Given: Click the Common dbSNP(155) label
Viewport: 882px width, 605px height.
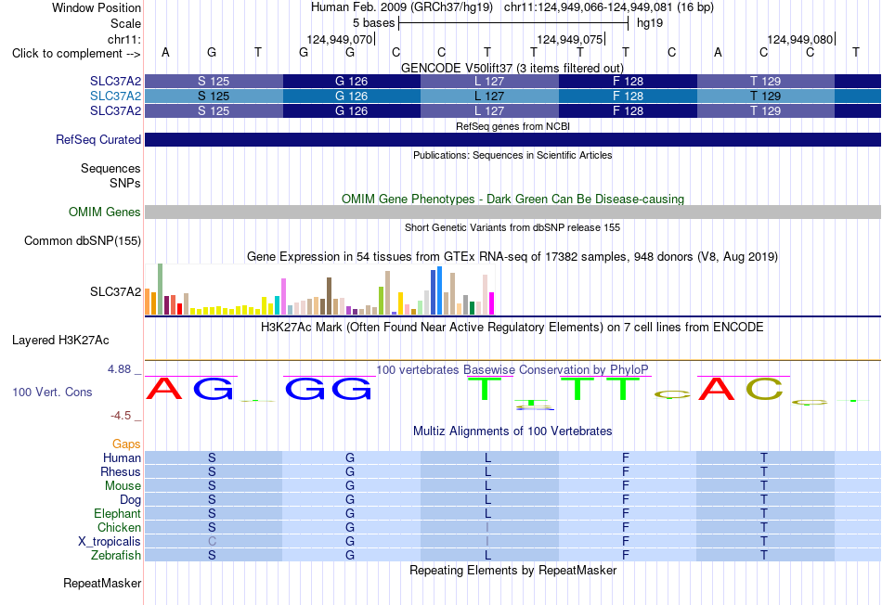Looking at the screenshot, I should pos(82,240).
